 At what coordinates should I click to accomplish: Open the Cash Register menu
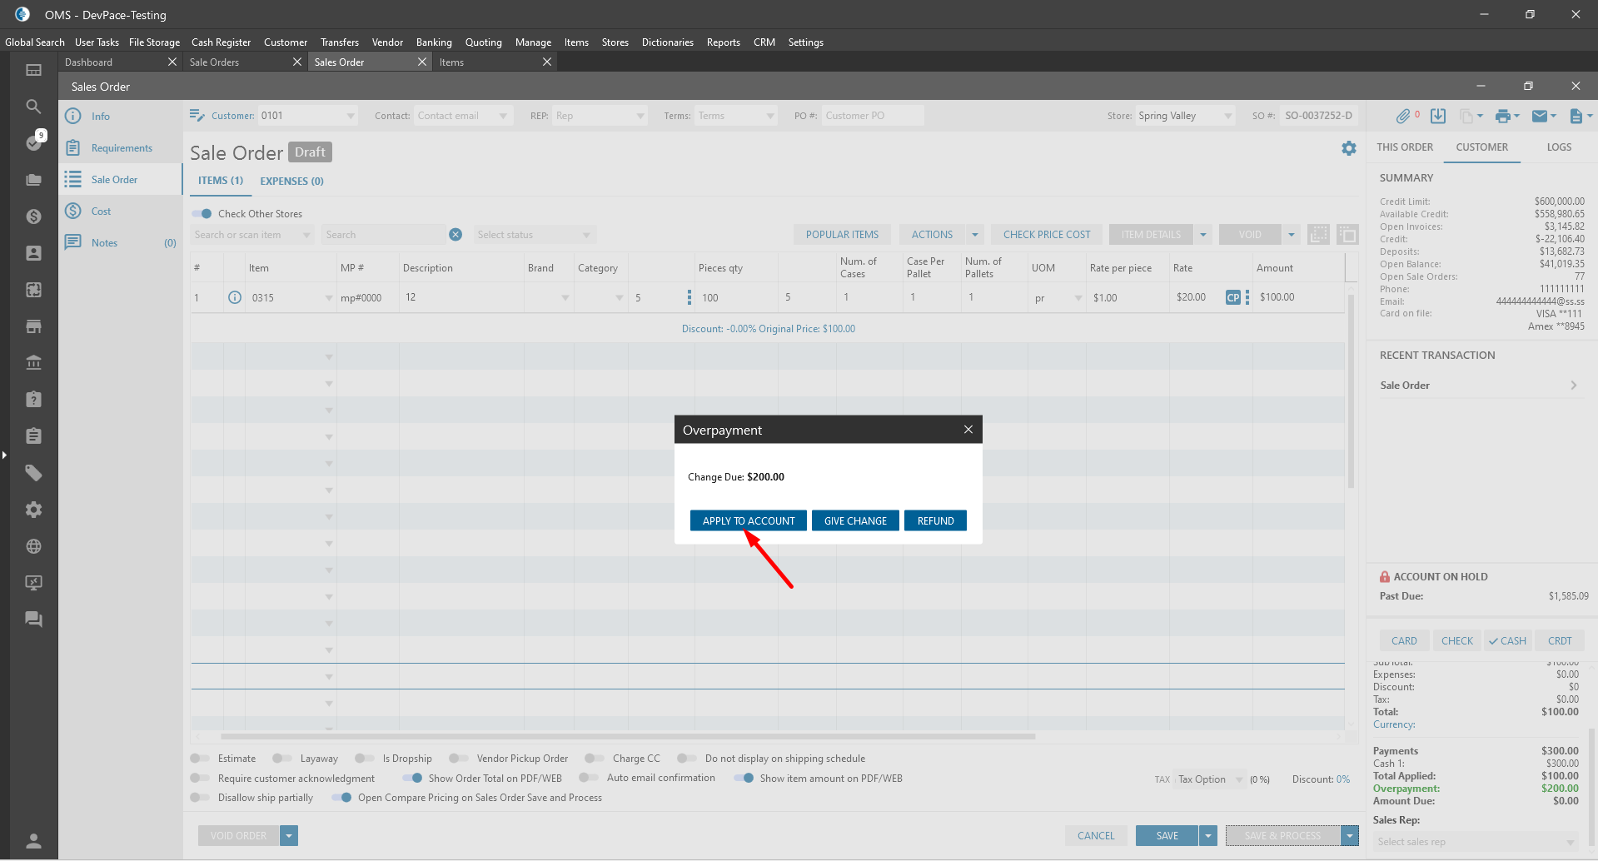[221, 42]
